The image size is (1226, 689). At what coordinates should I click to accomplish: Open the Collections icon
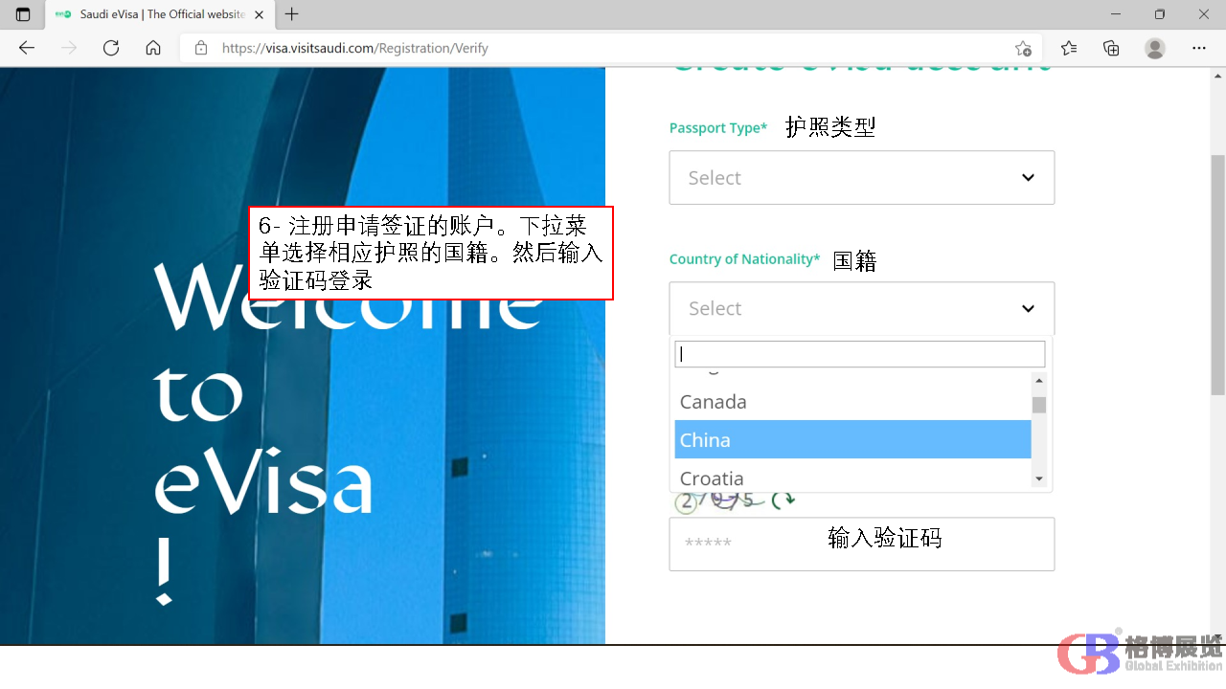tap(1111, 48)
